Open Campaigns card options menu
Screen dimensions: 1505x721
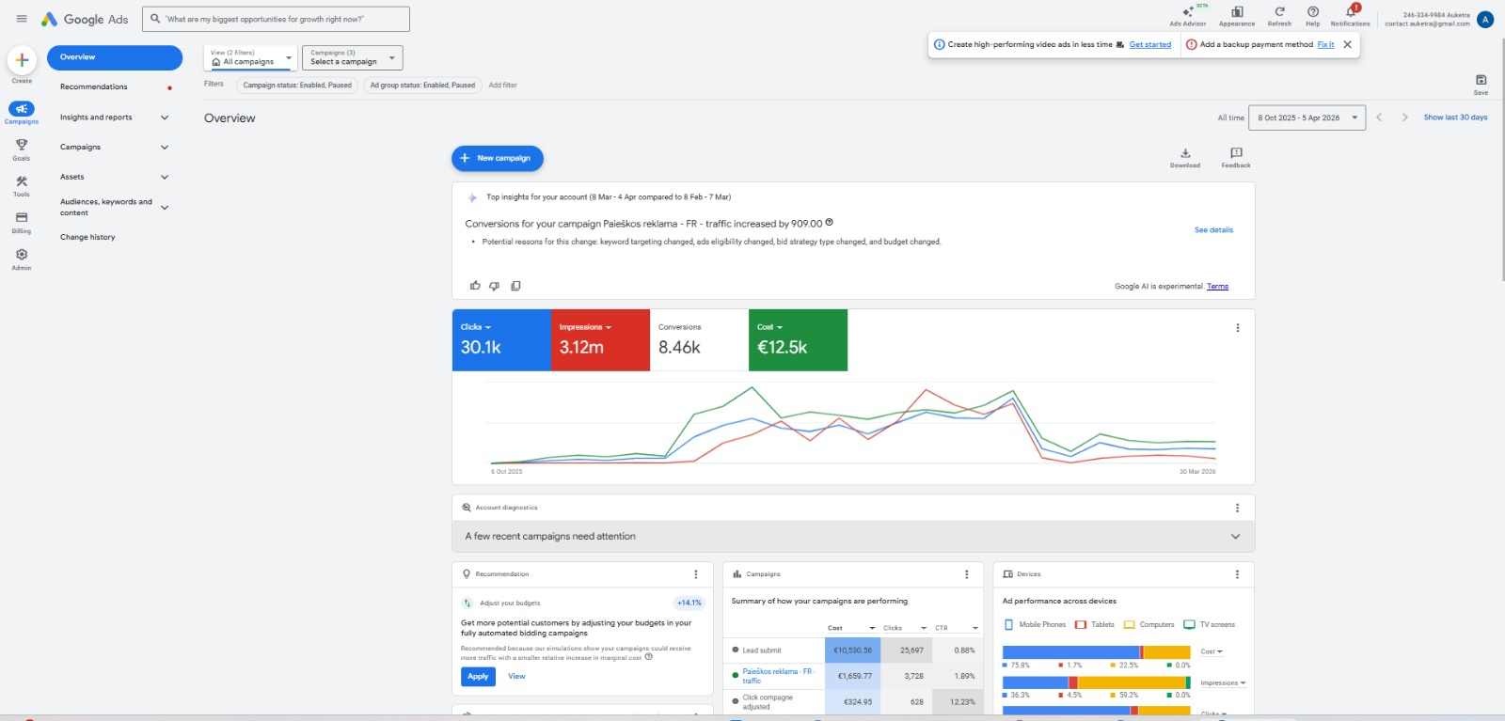967,574
